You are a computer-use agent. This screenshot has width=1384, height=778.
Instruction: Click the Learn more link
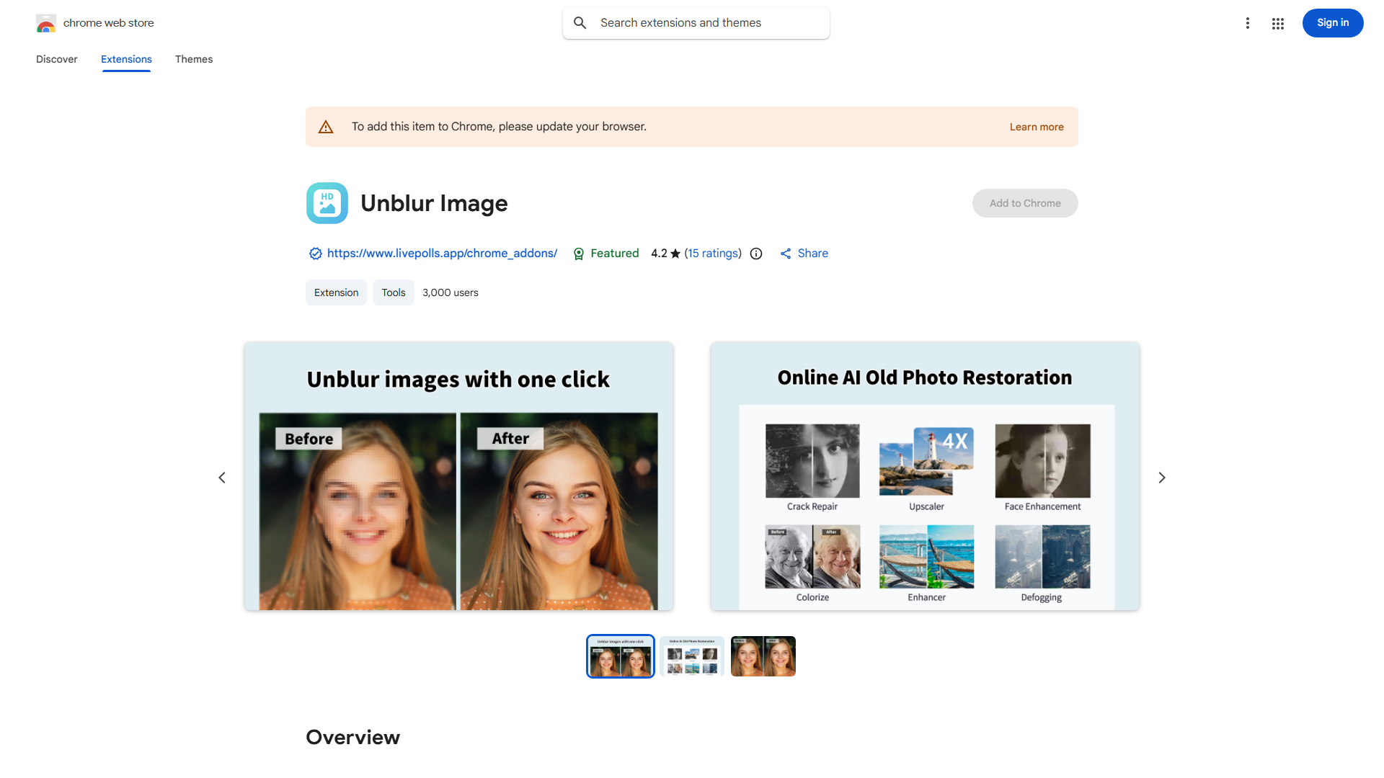pos(1036,127)
